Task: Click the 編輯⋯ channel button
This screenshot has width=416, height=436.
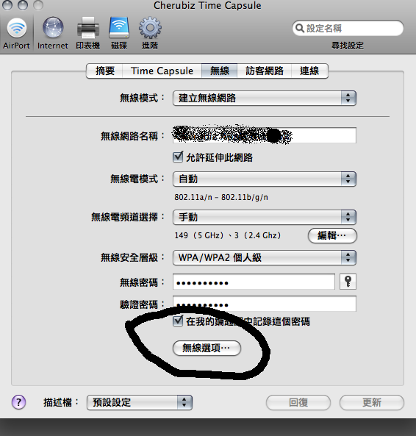Action: [332, 236]
